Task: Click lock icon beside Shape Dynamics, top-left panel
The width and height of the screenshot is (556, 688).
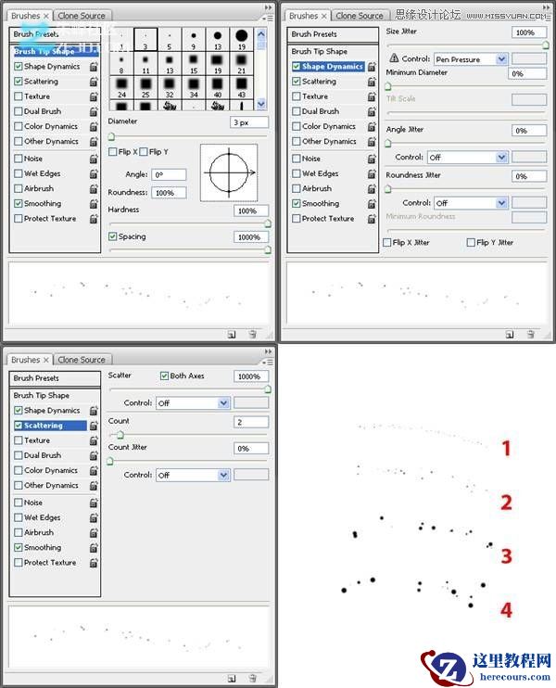Action: coord(94,67)
